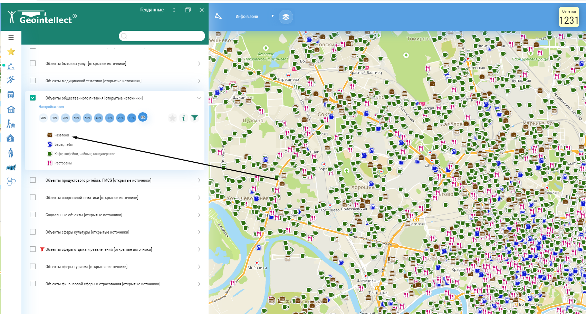Enable Объекты бытовых услуг layer checkbox
The image size is (586, 314).
(x=33, y=63)
